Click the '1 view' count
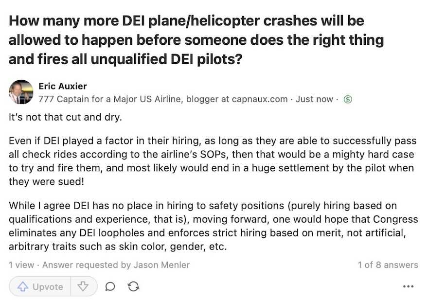 (x=21, y=265)
